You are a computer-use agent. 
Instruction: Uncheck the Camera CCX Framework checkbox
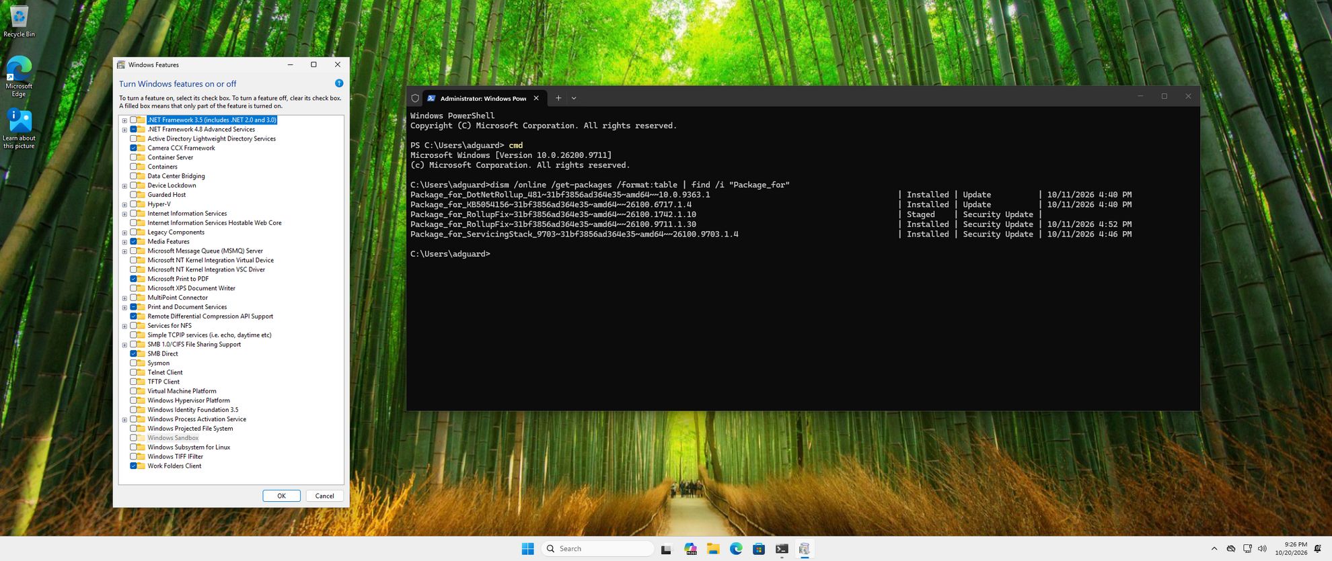point(133,148)
